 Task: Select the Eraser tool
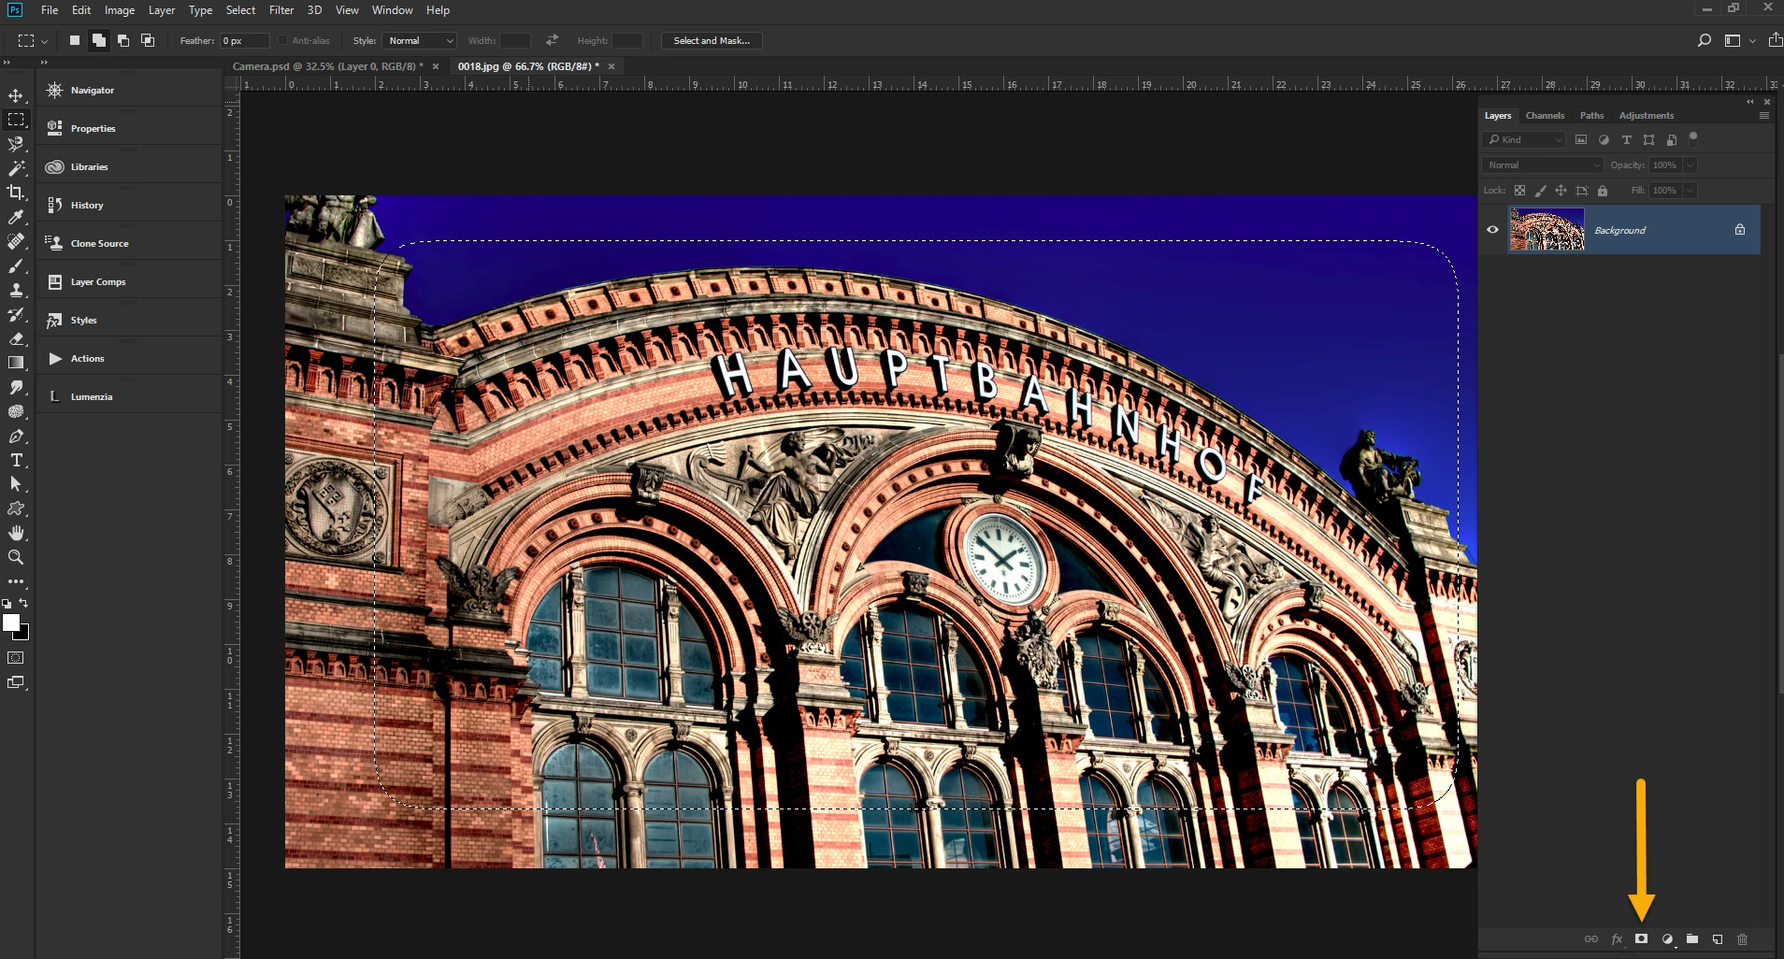(16, 338)
